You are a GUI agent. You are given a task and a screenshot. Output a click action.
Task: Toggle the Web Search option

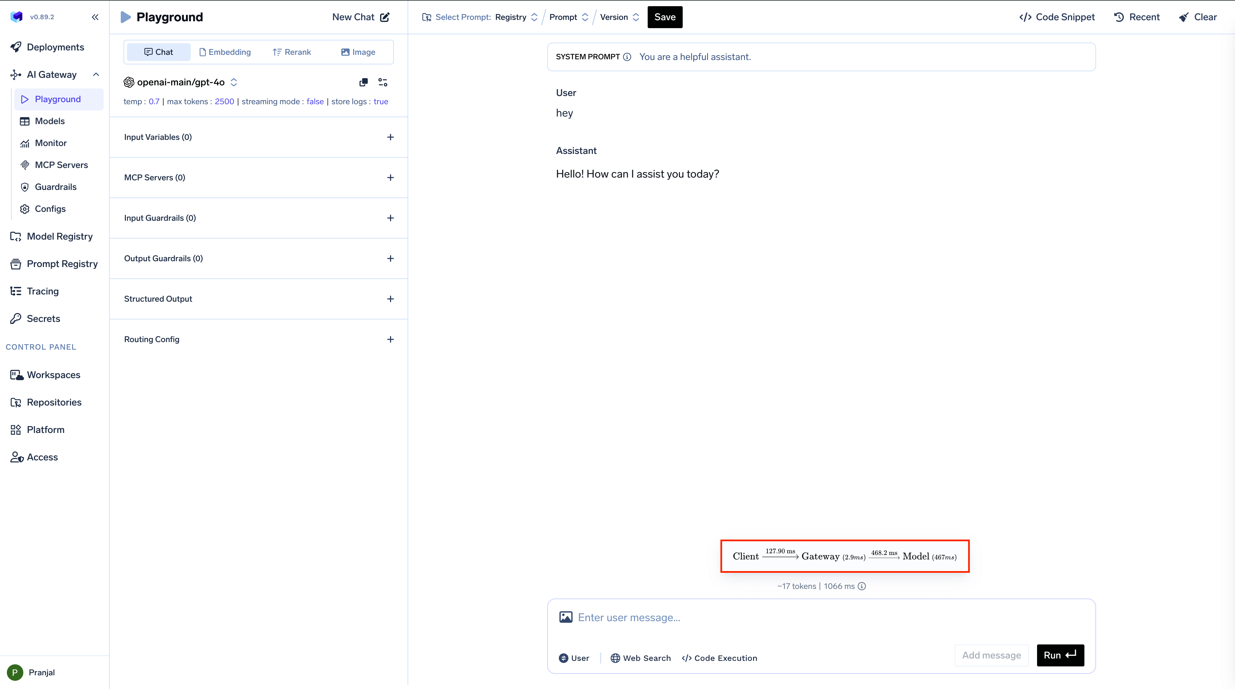pyautogui.click(x=640, y=658)
